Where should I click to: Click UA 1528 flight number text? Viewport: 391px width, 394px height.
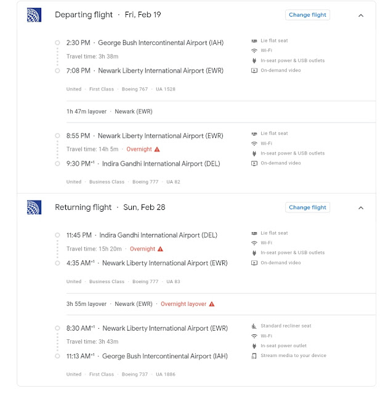(x=166, y=89)
